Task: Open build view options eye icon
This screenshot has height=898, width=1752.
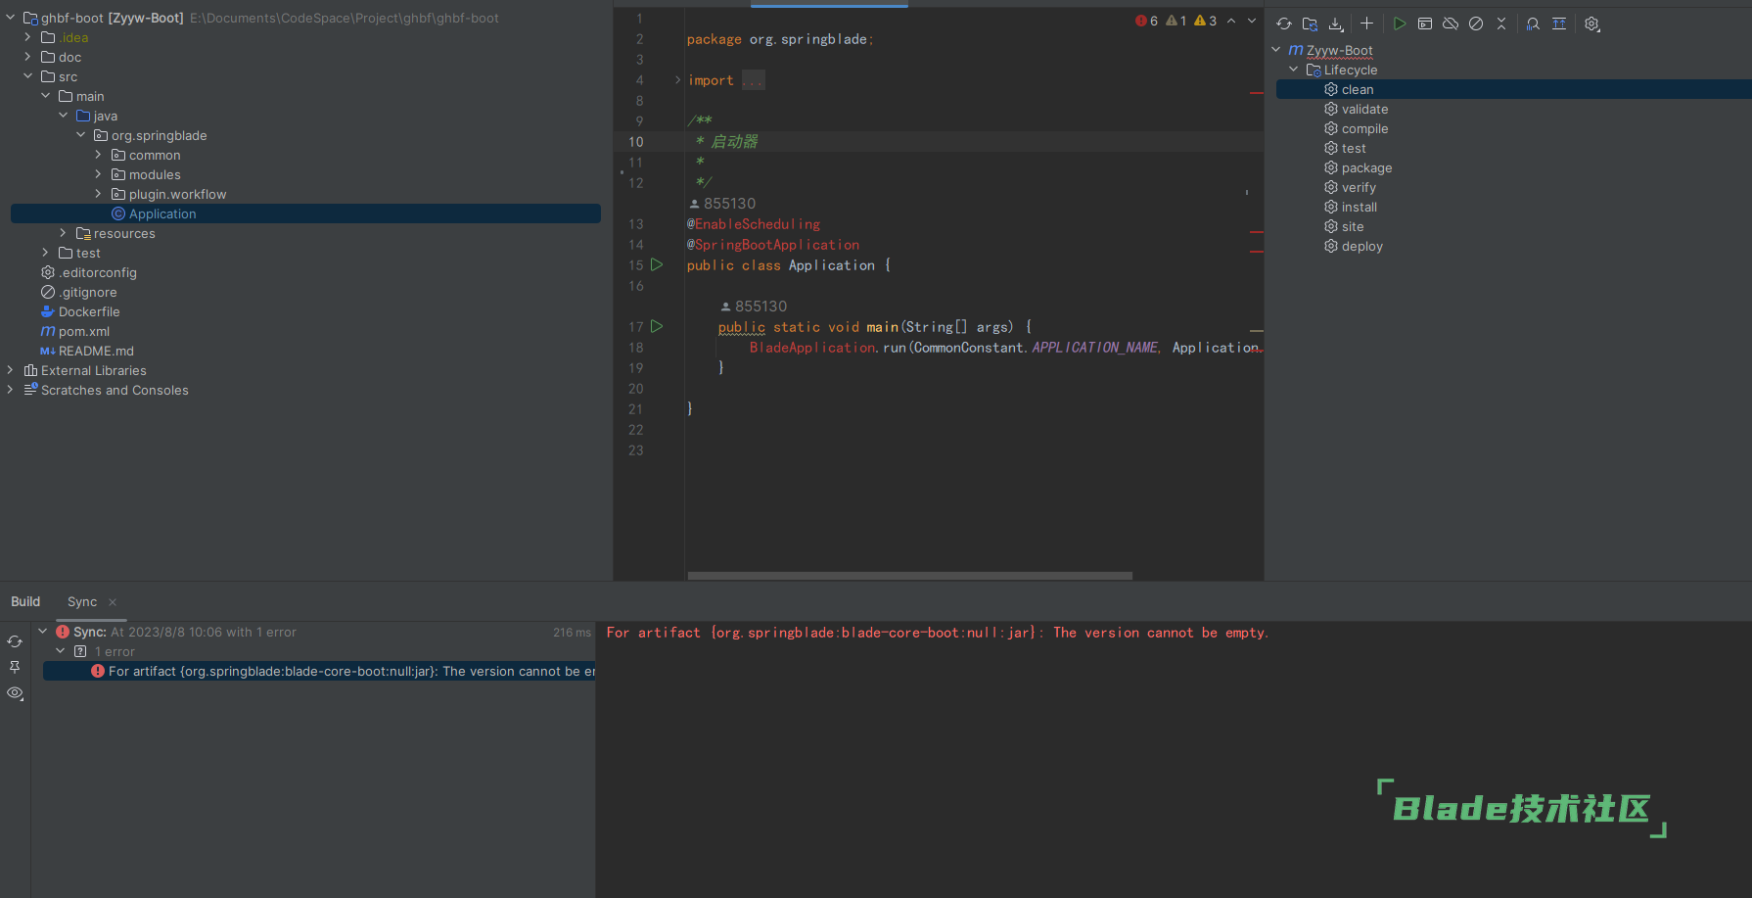Action: [15, 692]
